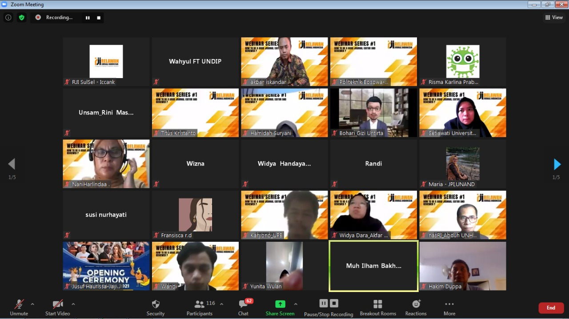Stop the recording in top indicator
569x319 pixels.
(x=99, y=18)
